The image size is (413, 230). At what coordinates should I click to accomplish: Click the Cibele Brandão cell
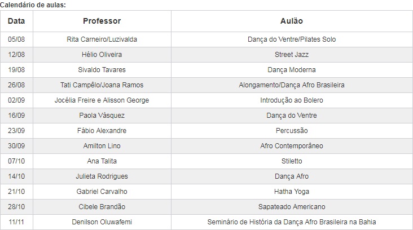(x=102, y=207)
